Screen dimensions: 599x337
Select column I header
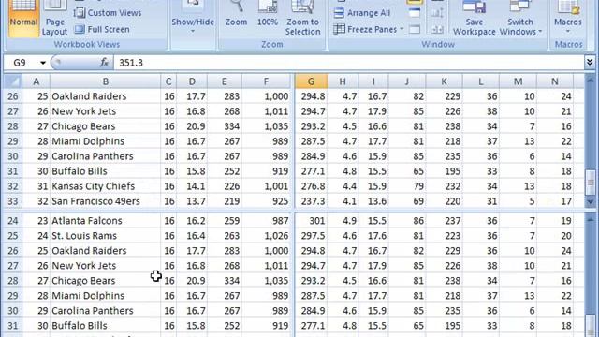(373, 81)
